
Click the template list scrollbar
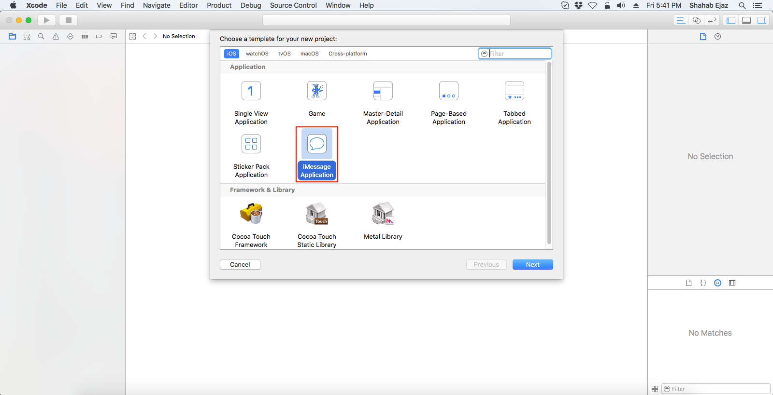pos(549,153)
